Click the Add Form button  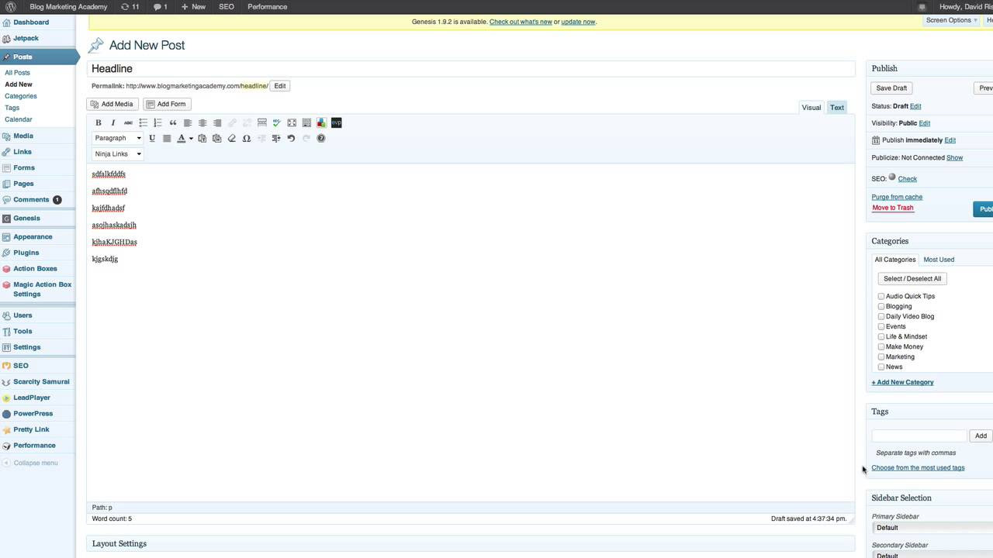[167, 104]
